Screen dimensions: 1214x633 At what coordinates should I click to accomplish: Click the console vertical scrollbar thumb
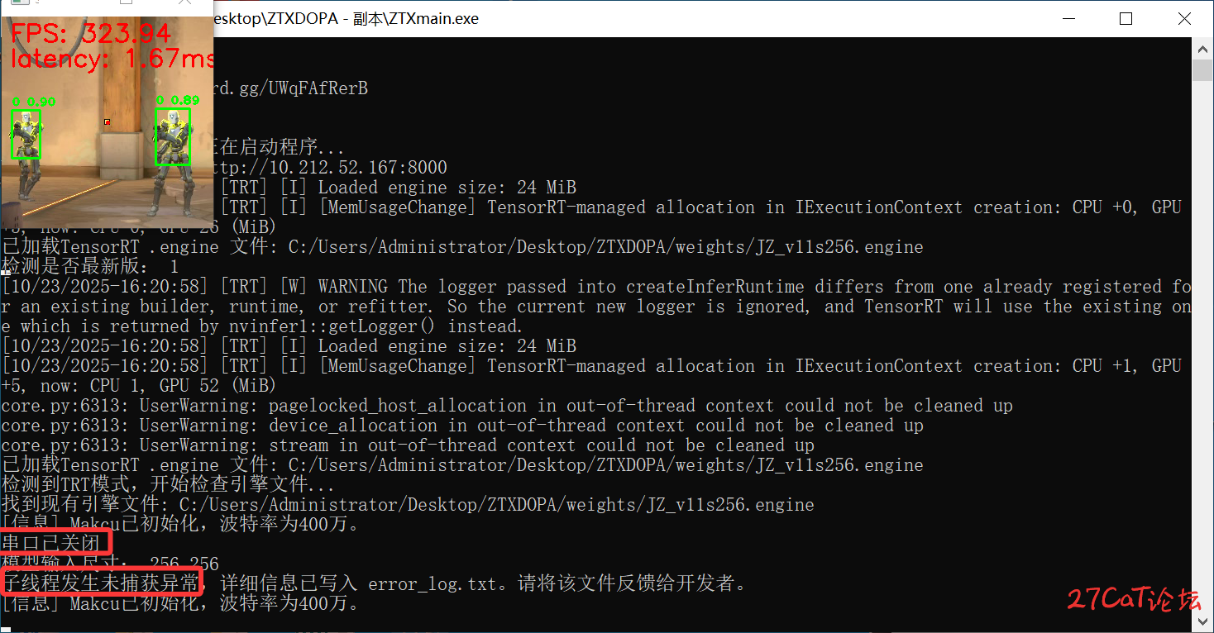(1203, 69)
